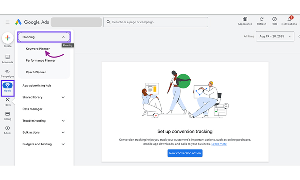Viewport: 300px width, 180px height.
Task: Open Performance Planner
Action: [x=40, y=60]
